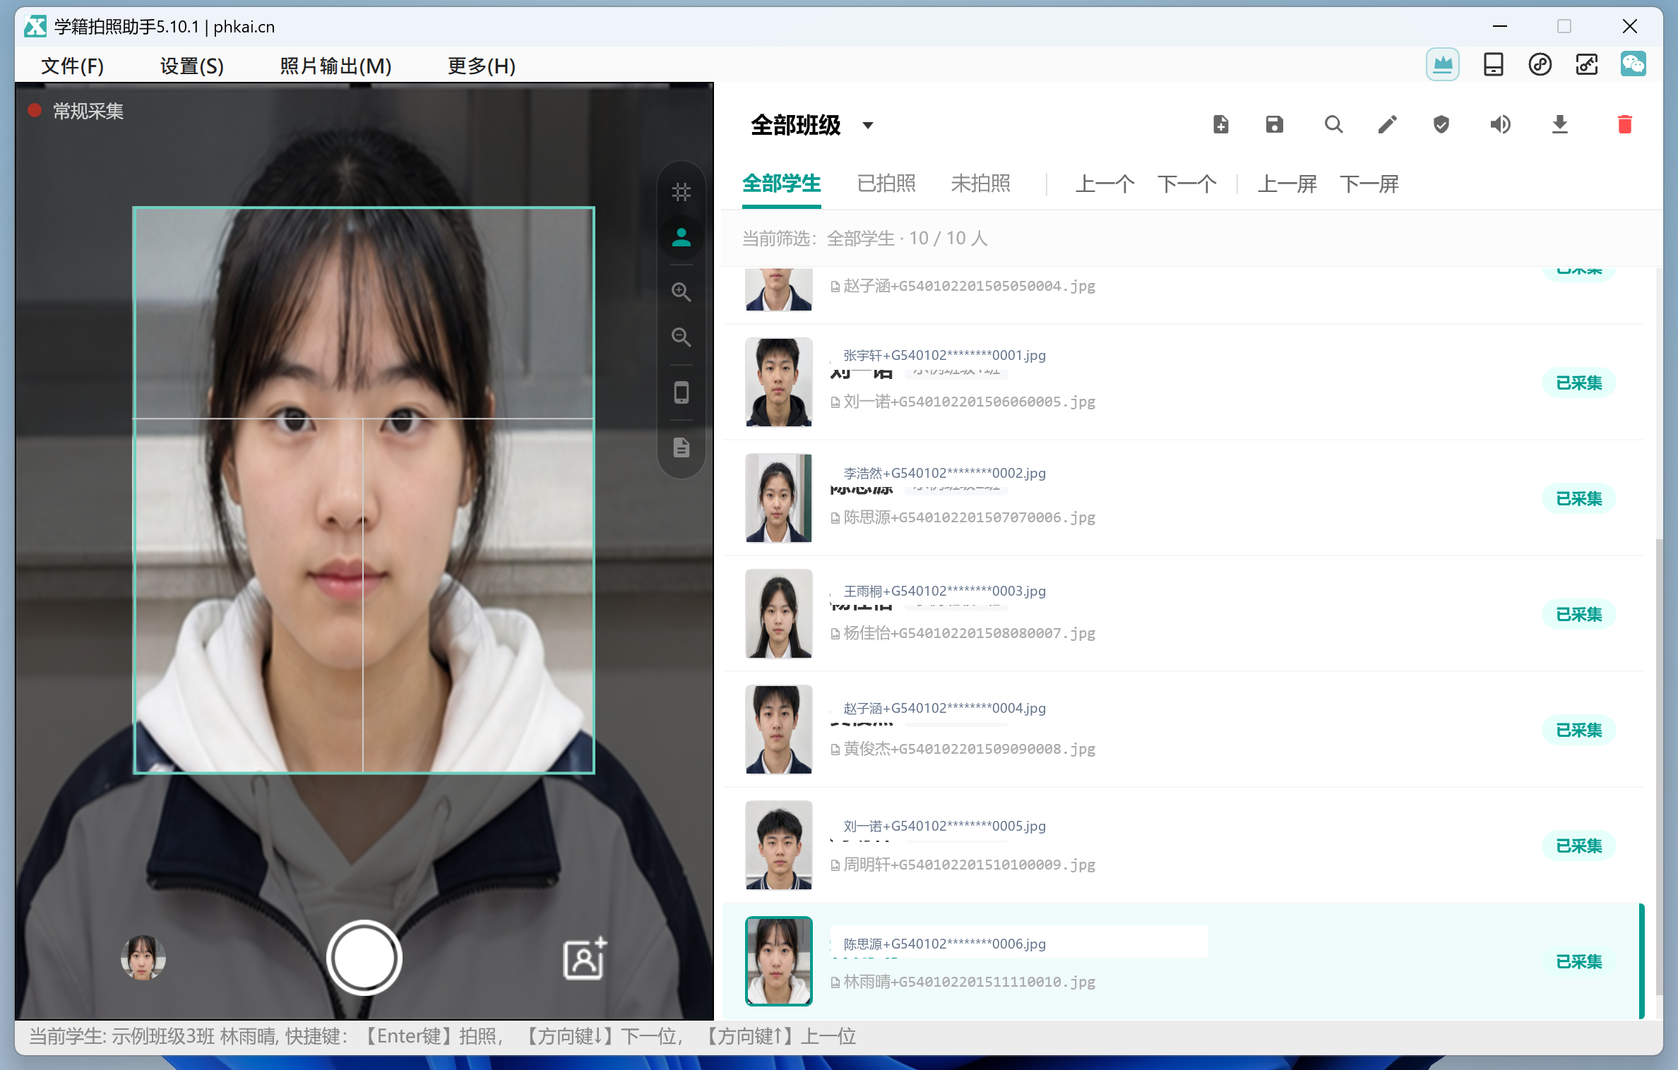Select row 杨佳怡+G540102201508080007.jpg

tap(1184, 614)
